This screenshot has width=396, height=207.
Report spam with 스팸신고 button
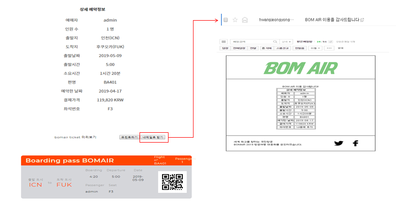283,48
